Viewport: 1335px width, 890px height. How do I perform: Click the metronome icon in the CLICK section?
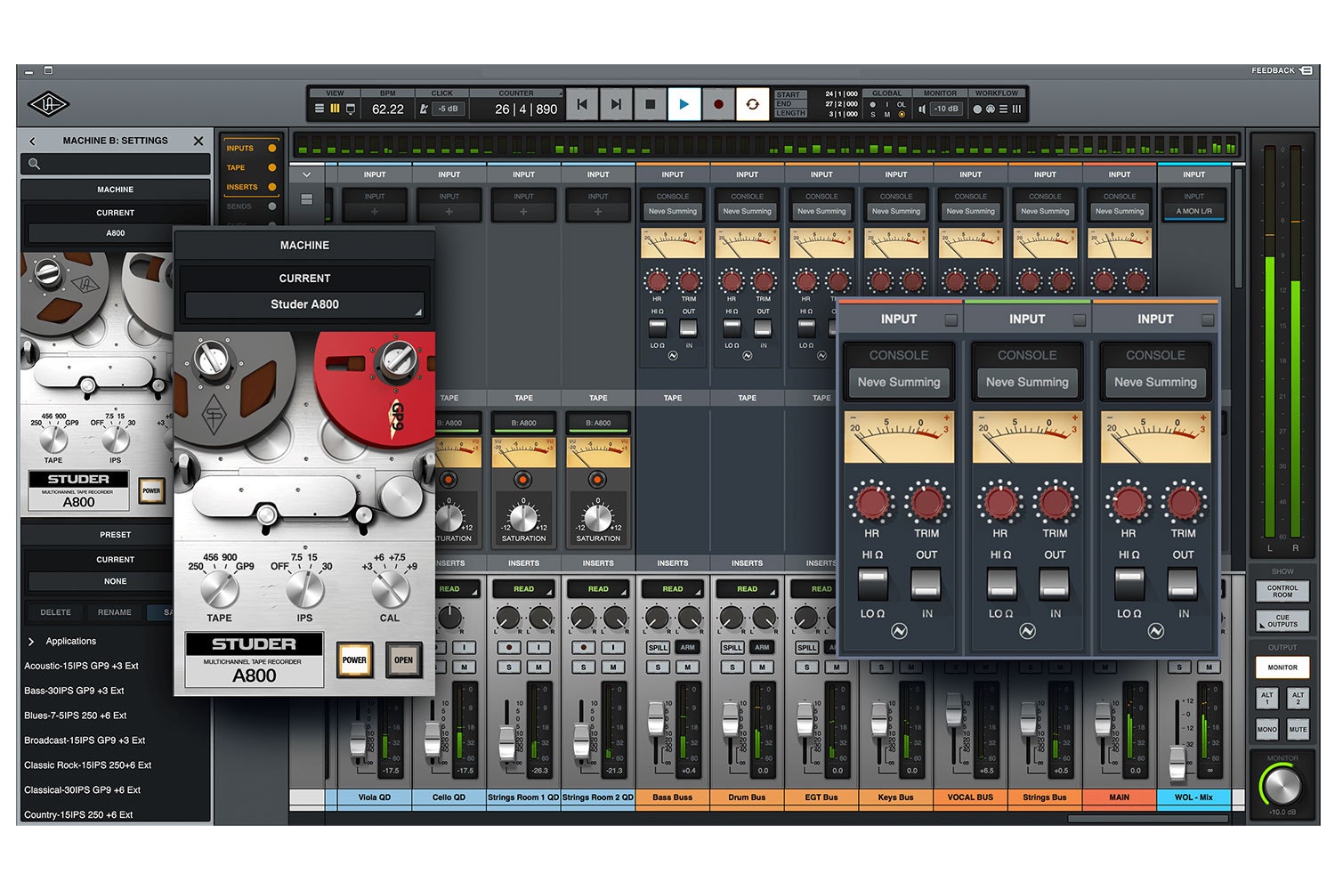coord(425,107)
